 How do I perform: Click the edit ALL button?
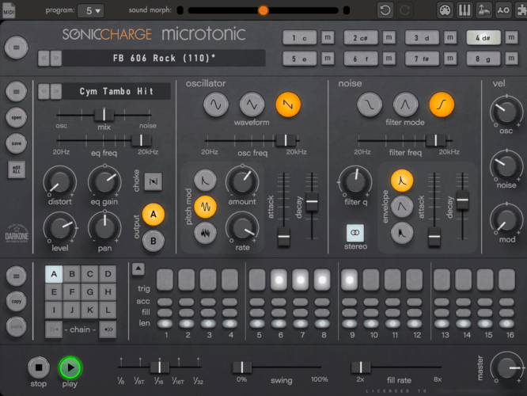[x=17, y=169]
